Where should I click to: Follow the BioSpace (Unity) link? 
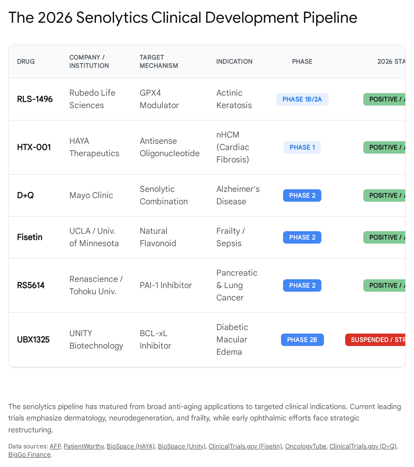tap(182, 446)
